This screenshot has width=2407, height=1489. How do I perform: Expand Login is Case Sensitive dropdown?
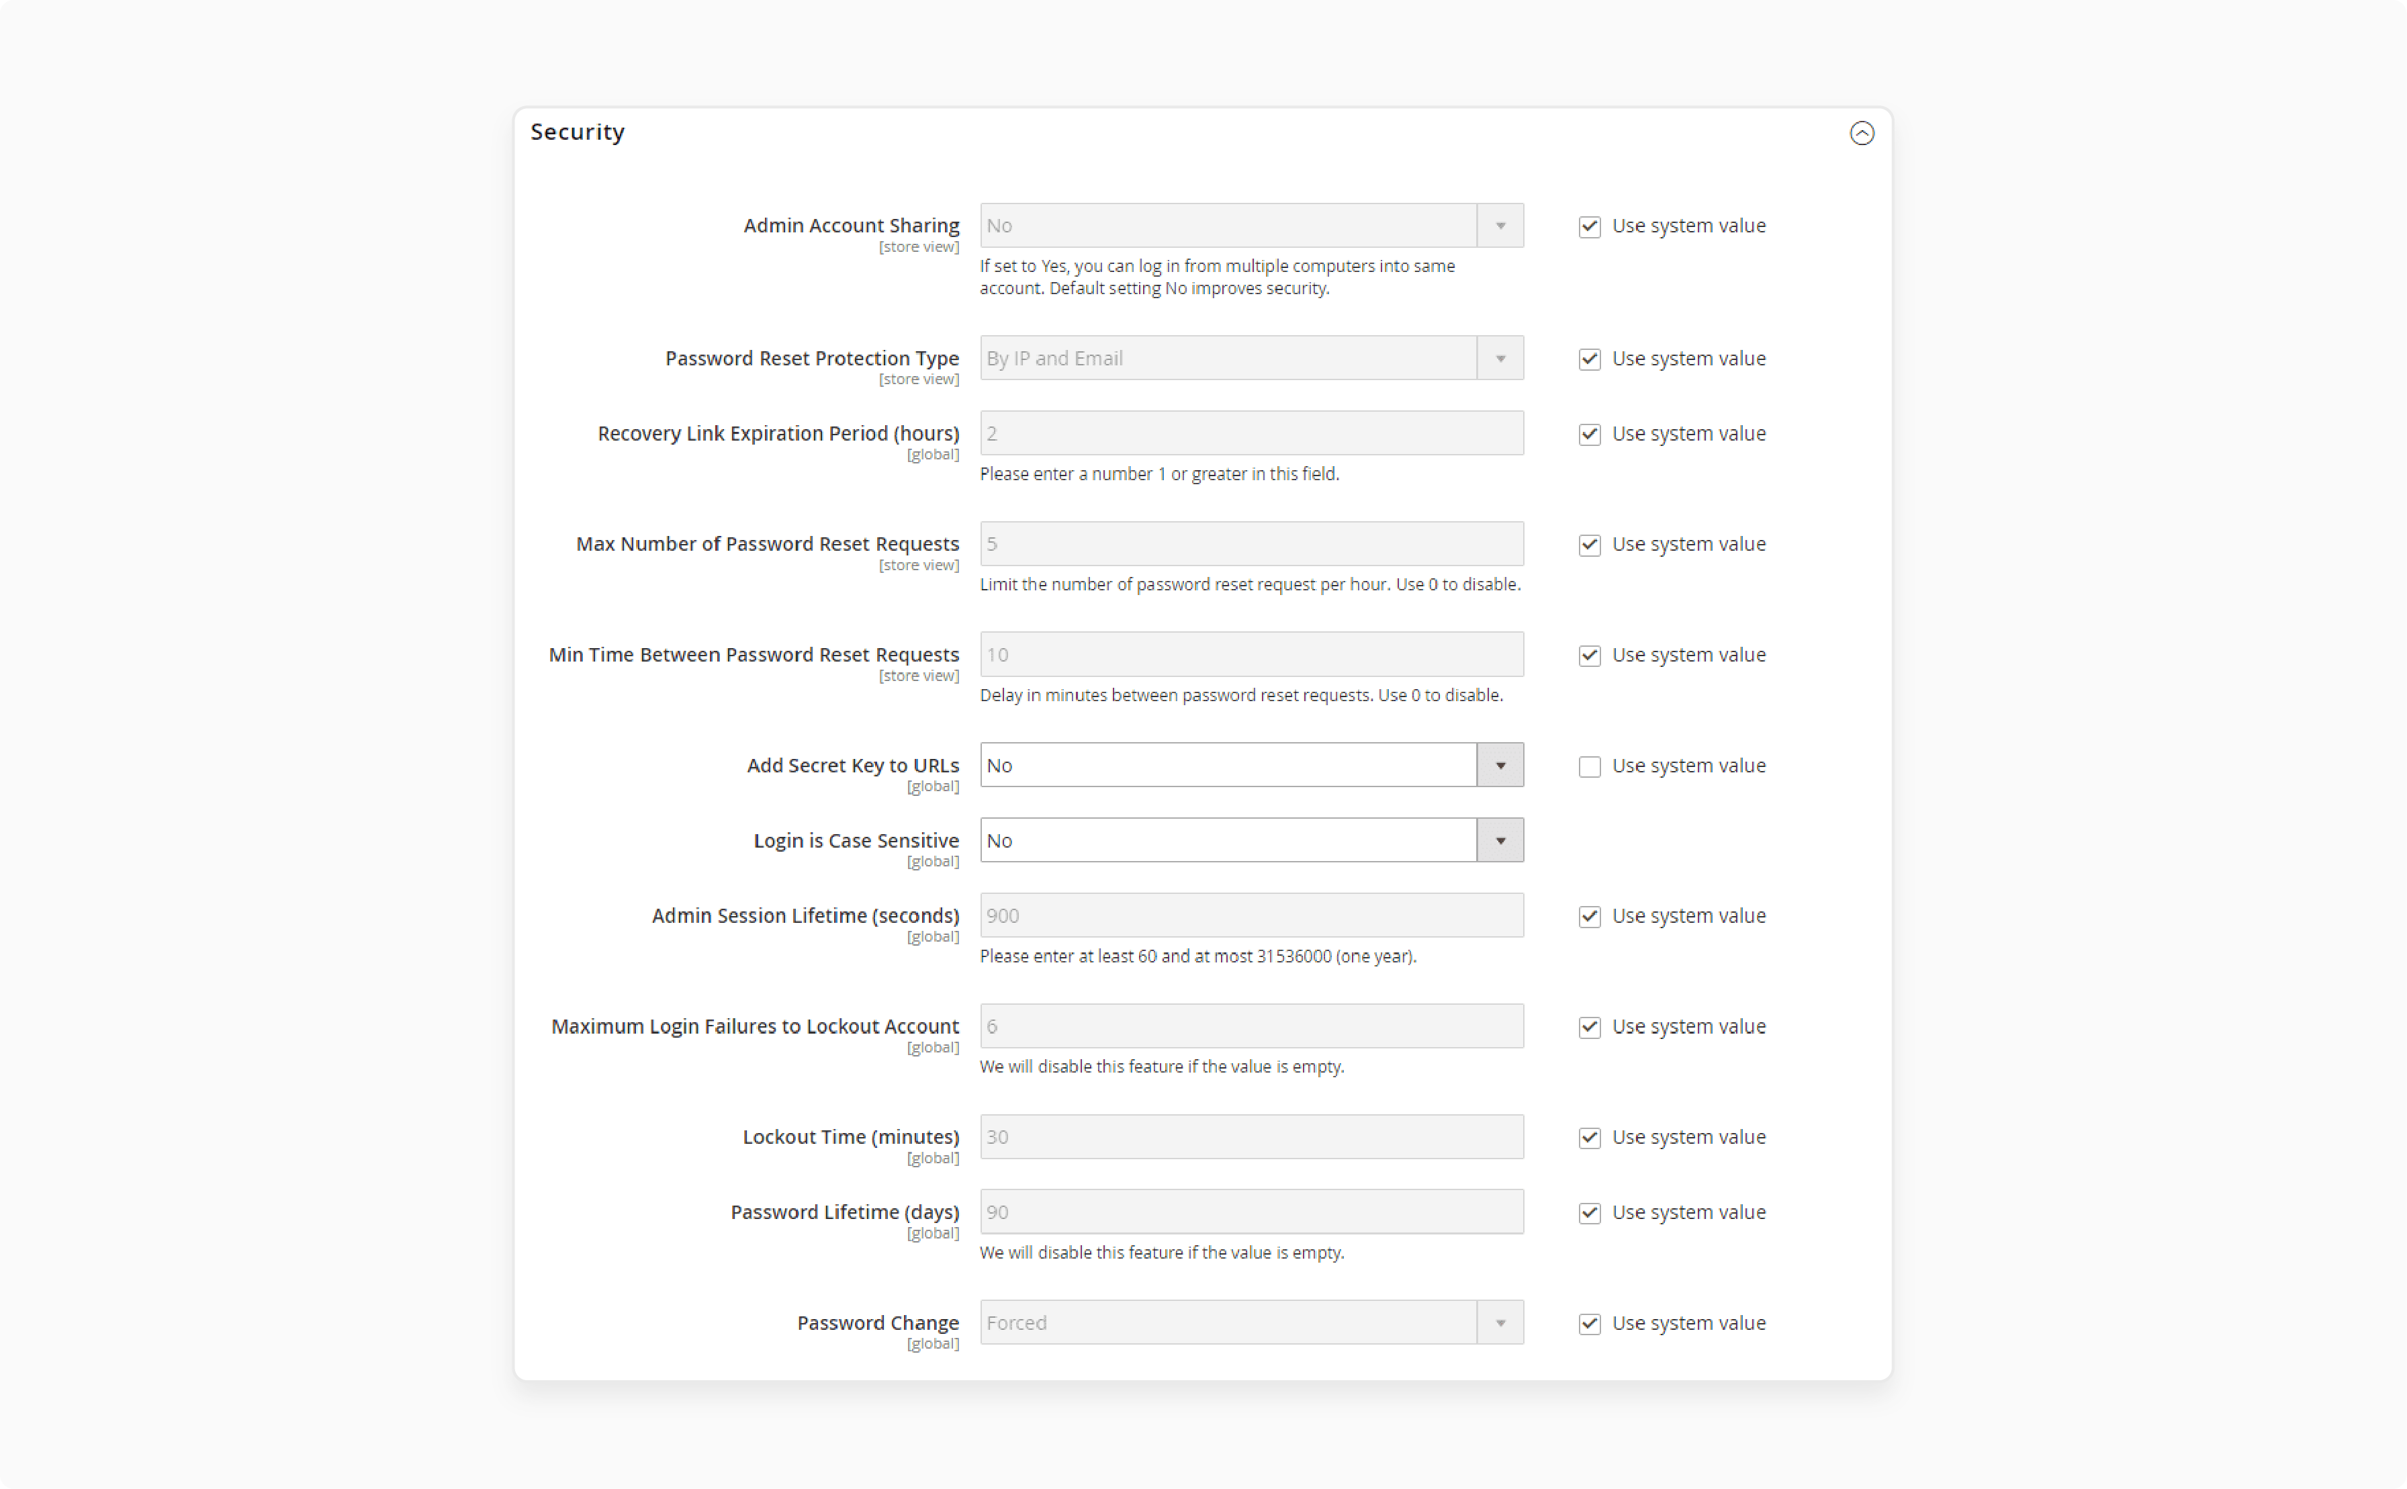click(x=1498, y=841)
